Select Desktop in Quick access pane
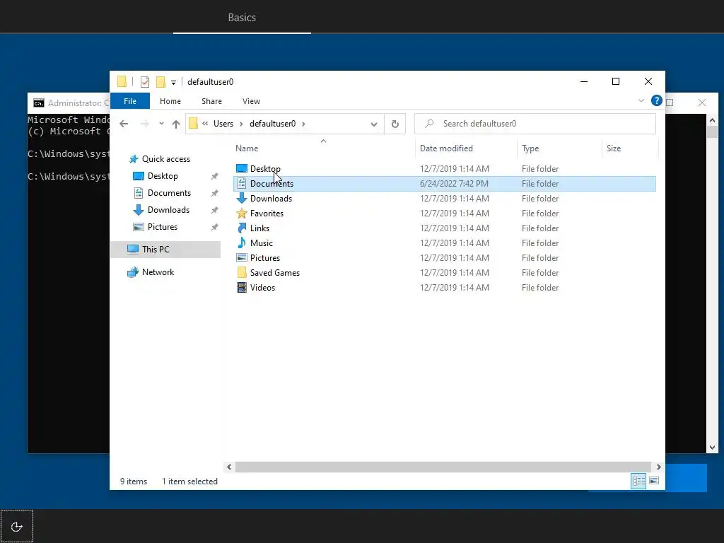 pyautogui.click(x=163, y=176)
